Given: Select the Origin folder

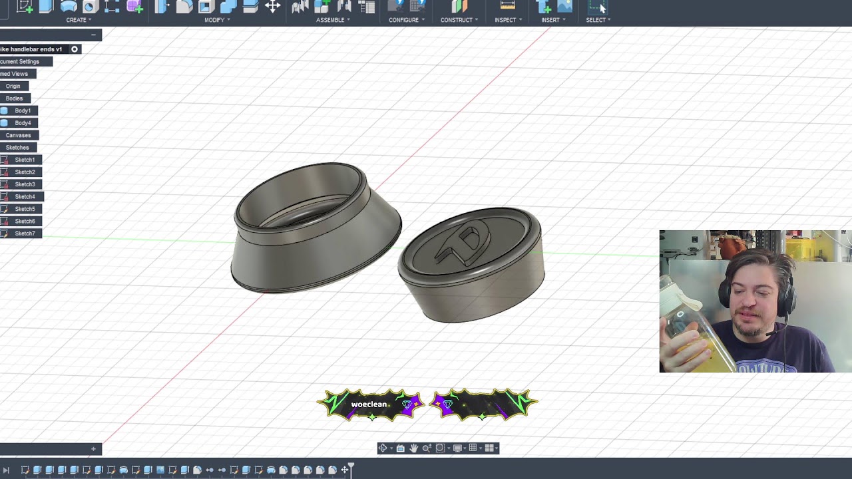Looking at the screenshot, I should [13, 86].
